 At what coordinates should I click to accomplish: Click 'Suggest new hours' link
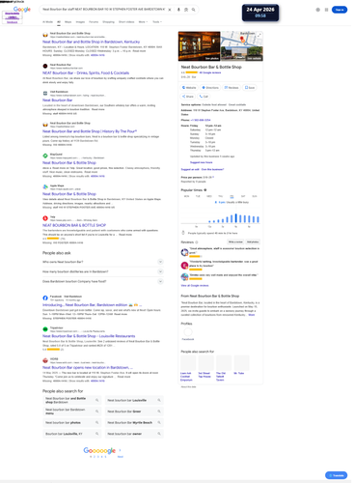tap(201, 162)
